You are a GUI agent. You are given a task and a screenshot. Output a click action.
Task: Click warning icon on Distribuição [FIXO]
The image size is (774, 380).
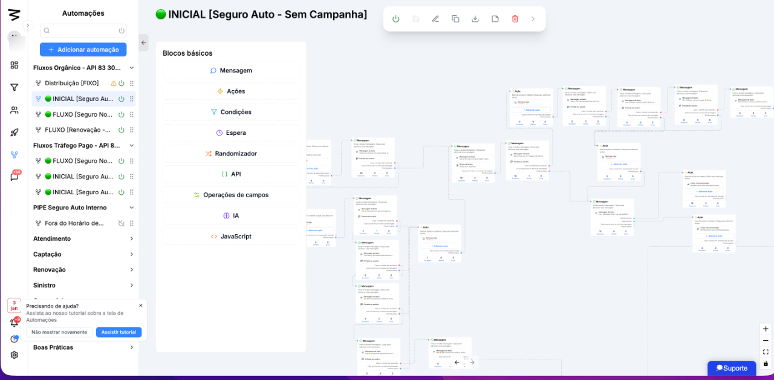113,83
